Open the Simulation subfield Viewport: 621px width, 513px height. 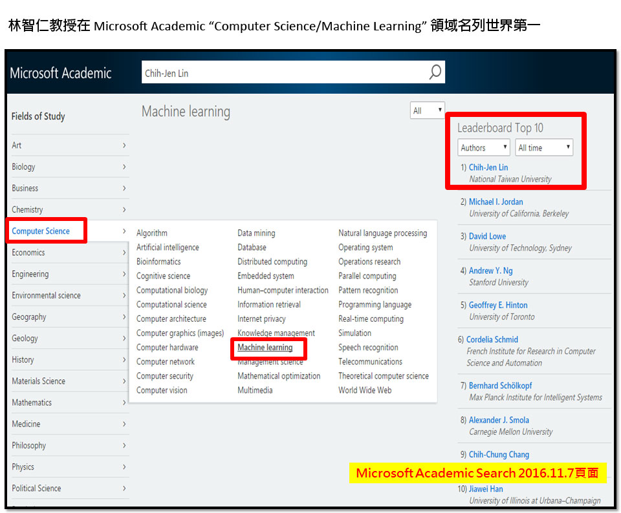click(355, 333)
